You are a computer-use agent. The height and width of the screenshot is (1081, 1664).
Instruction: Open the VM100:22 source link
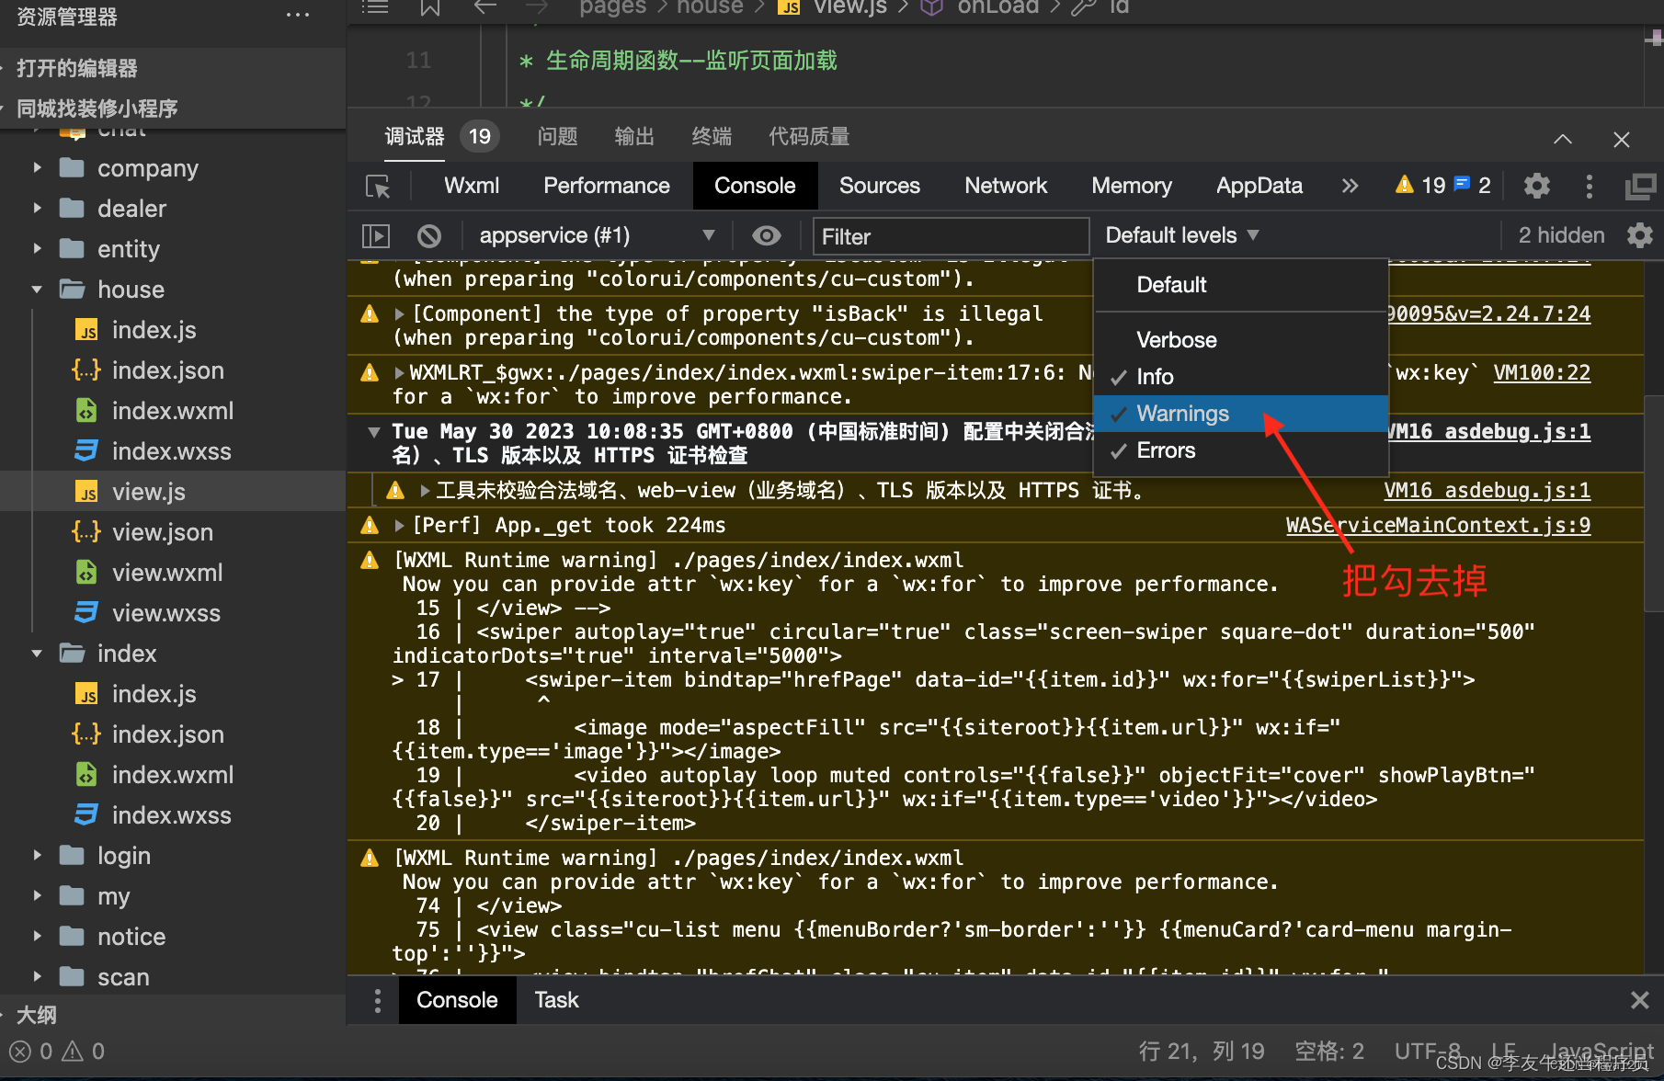[1542, 373]
